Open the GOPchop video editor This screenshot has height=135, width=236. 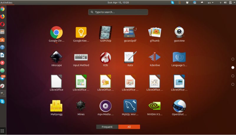pyautogui.click(x=106, y=32)
